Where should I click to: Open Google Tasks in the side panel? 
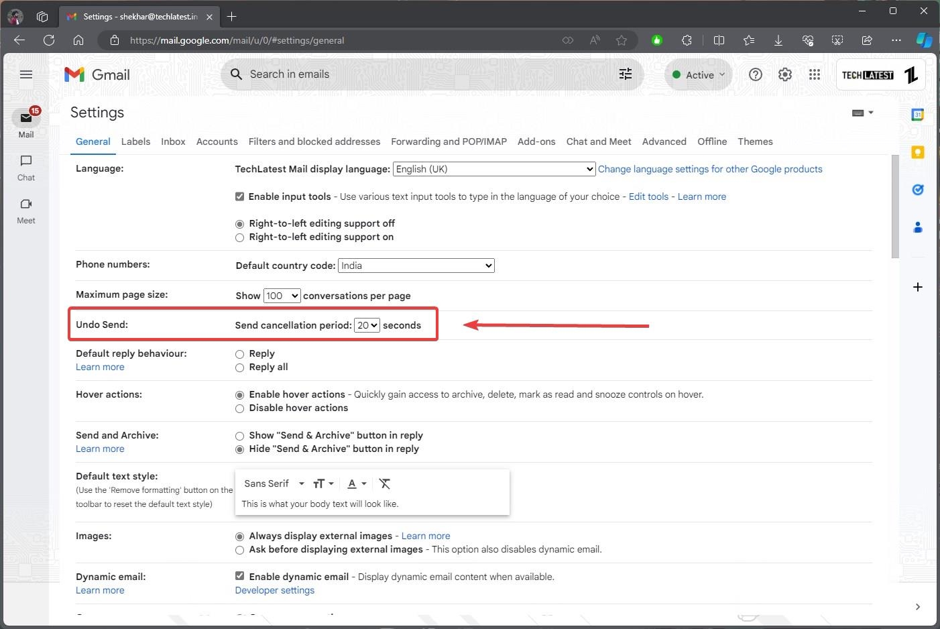pos(917,189)
